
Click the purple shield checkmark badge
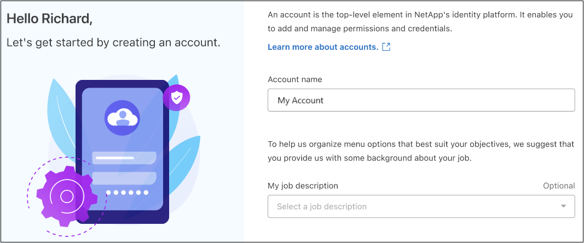(176, 98)
